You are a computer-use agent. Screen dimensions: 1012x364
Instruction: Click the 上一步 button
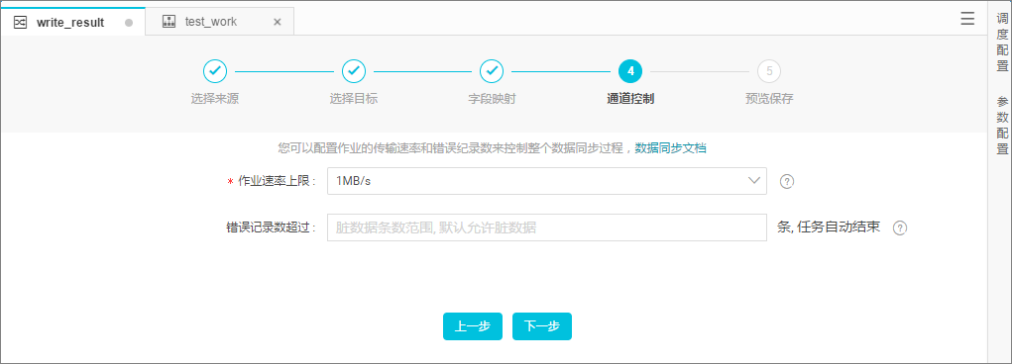(473, 326)
